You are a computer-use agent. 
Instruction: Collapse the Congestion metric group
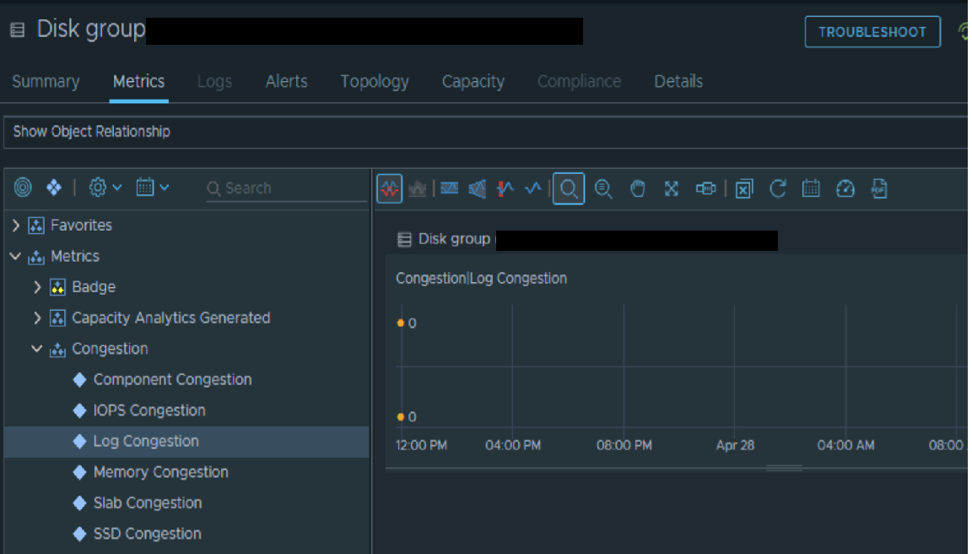pos(37,349)
